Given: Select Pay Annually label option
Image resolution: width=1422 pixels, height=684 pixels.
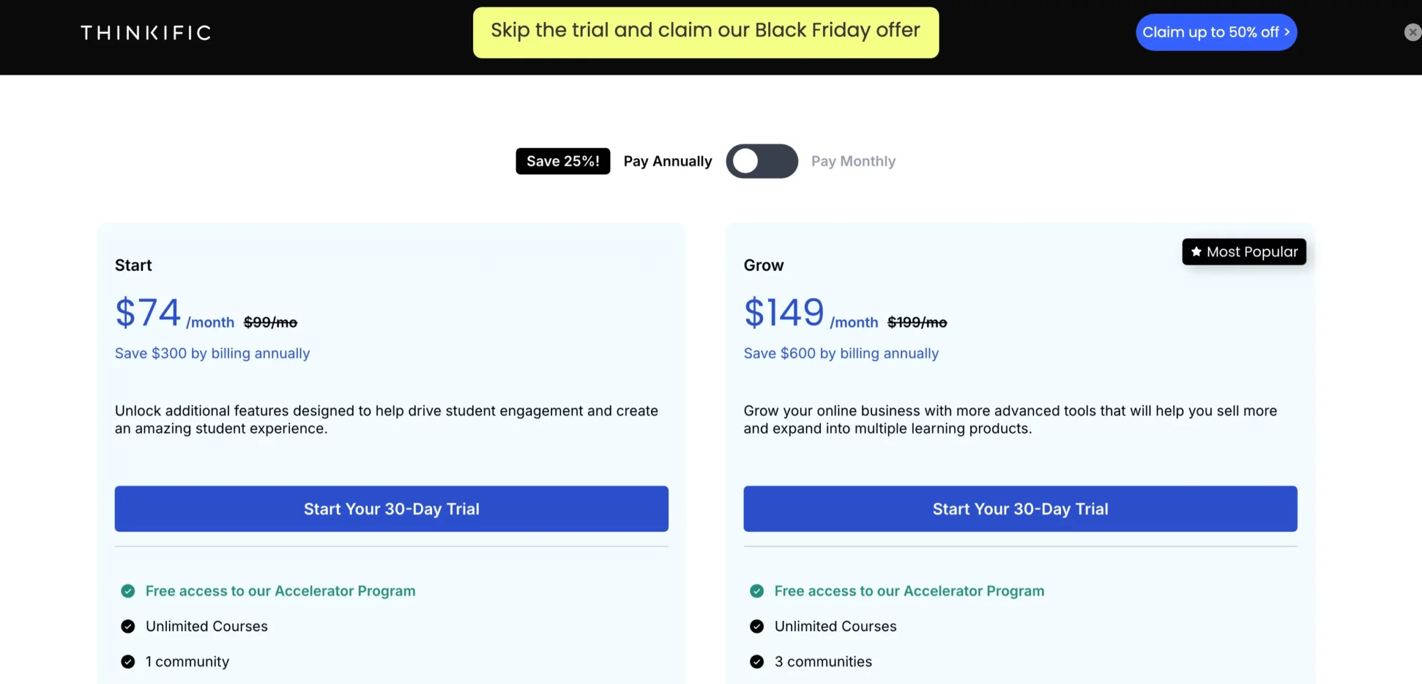Looking at the screenshot, I should tap(668, 161).
